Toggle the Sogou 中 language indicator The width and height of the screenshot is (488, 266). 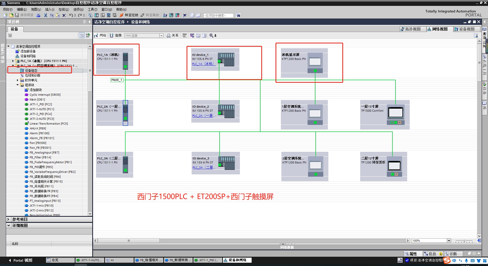pos(454,260)
